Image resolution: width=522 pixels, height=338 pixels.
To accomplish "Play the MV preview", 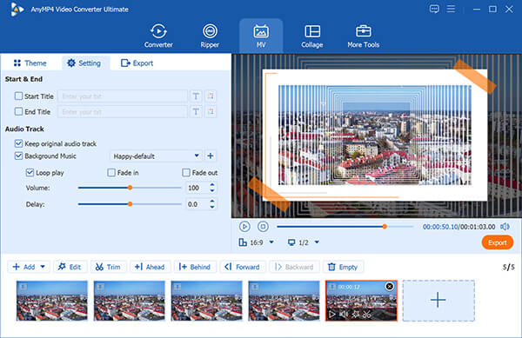I will click(x=244, y=227).
